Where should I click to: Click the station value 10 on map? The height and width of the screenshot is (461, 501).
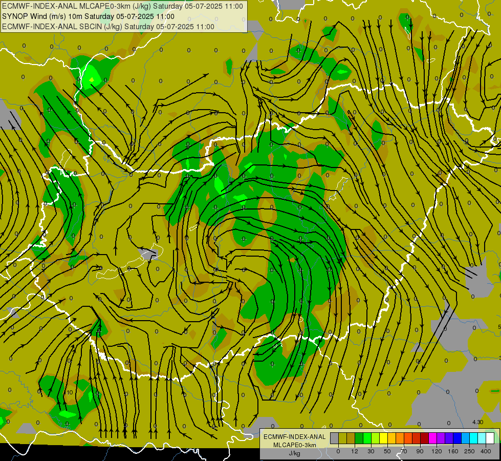pyautogui.click(x=70, y=392)
